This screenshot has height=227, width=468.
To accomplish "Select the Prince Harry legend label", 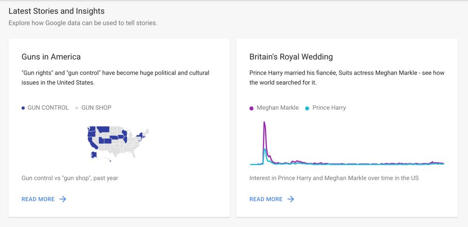I will 329,108.
